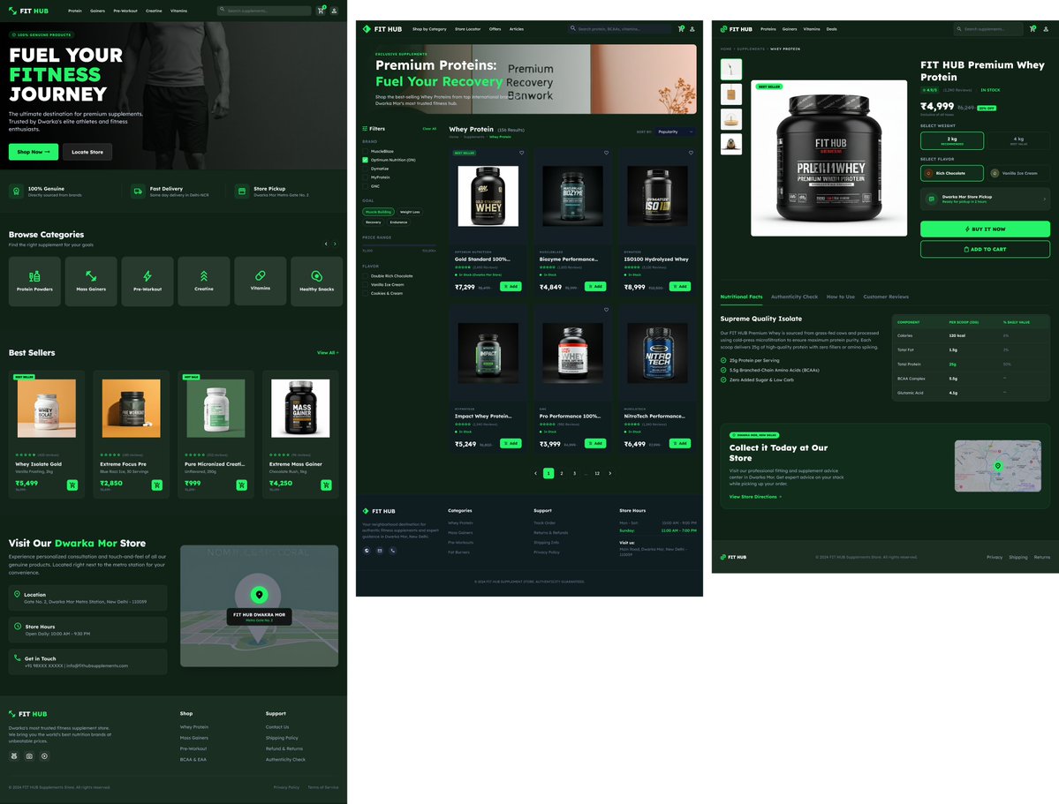Select the 4 kg weight option
Image resolution: width=1059 pixels, height=804 pixels.
coord(1018,140)
